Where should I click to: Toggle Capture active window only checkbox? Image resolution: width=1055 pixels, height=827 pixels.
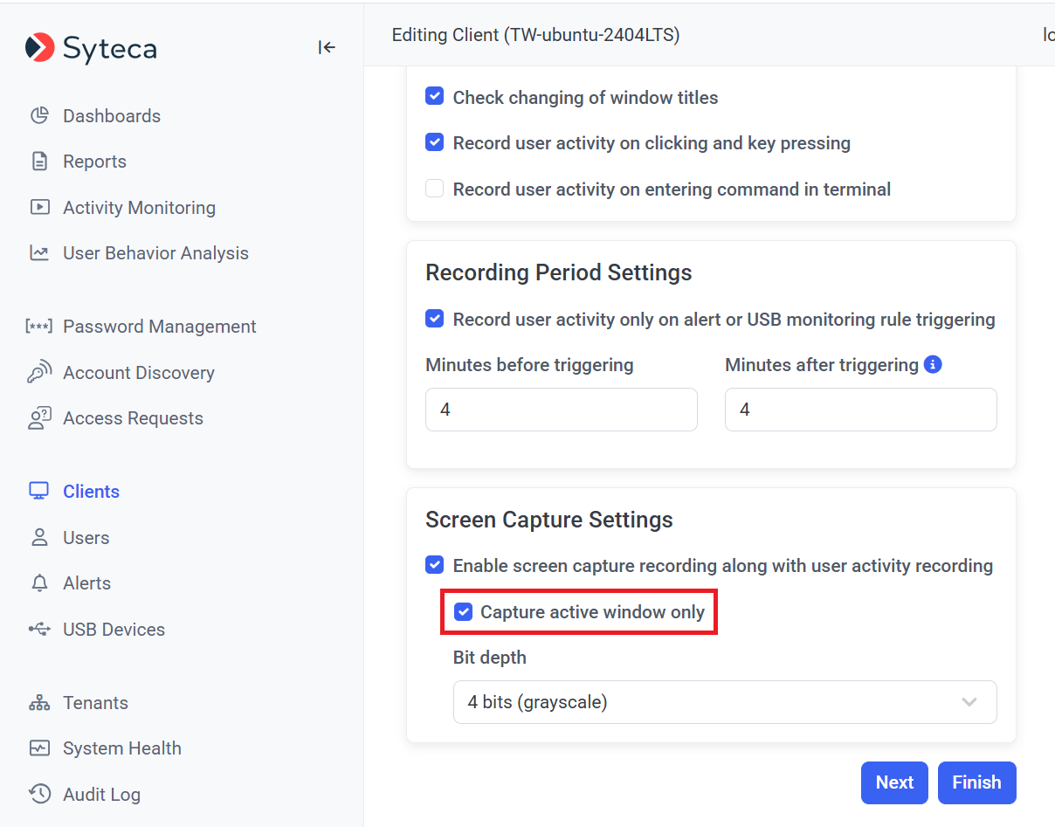point(463,612)
